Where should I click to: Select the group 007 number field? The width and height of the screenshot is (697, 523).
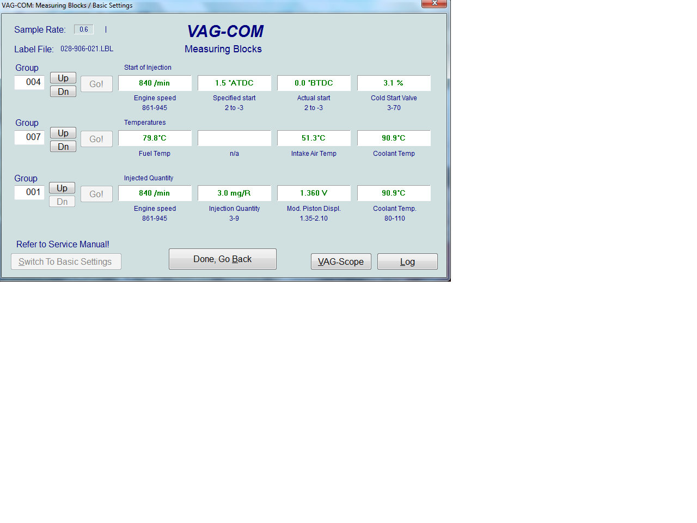click(x=29, y=137)
